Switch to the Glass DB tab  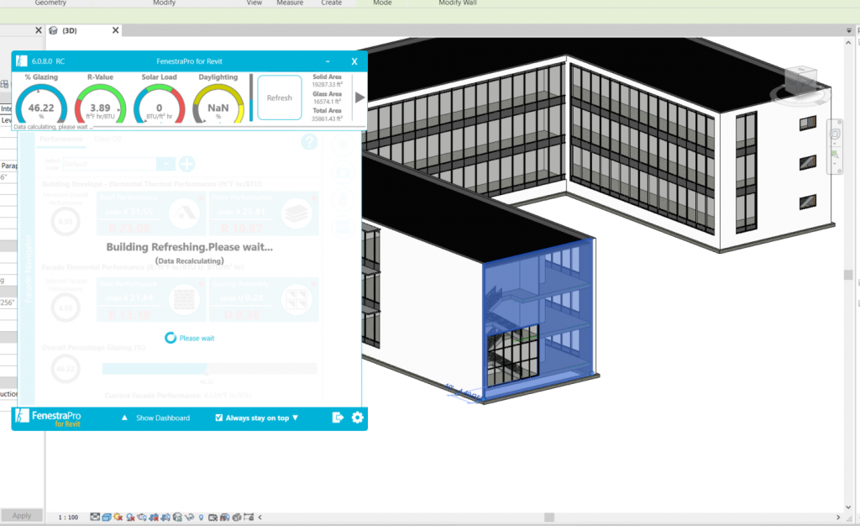pos(107,139)
